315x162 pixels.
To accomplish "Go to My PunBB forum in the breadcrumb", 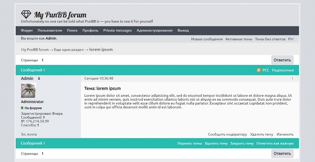I will click(35, 50).
